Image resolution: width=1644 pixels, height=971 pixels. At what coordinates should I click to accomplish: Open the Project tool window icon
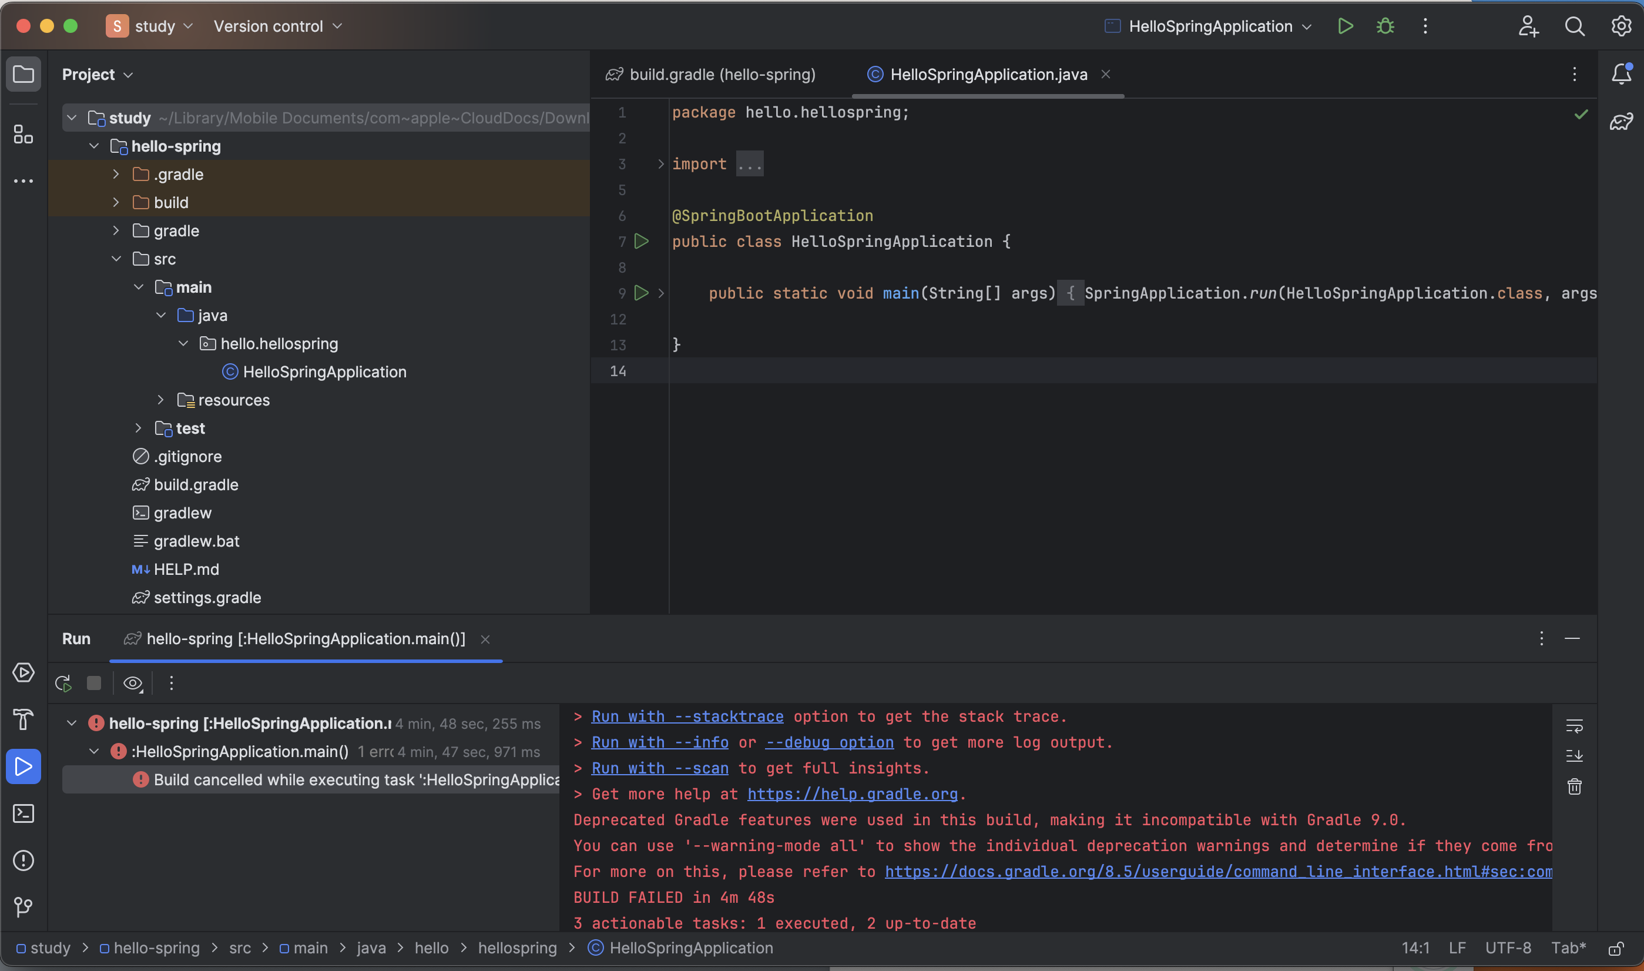coord(24,74)
